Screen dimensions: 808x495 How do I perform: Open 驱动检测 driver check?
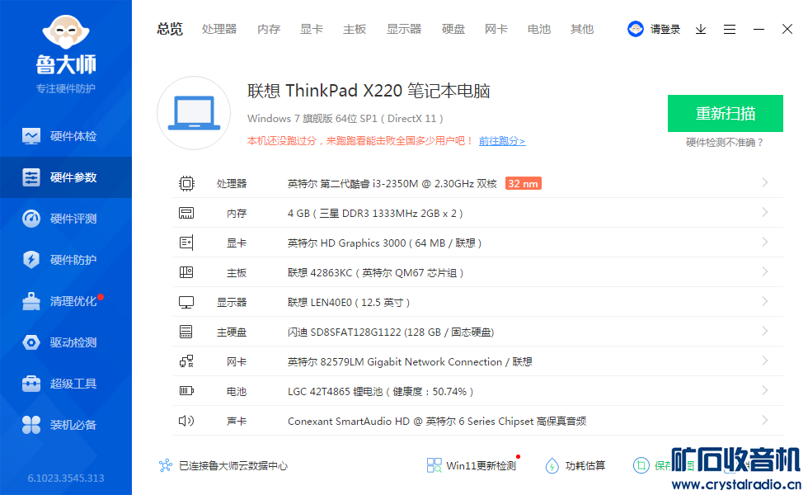73,342
